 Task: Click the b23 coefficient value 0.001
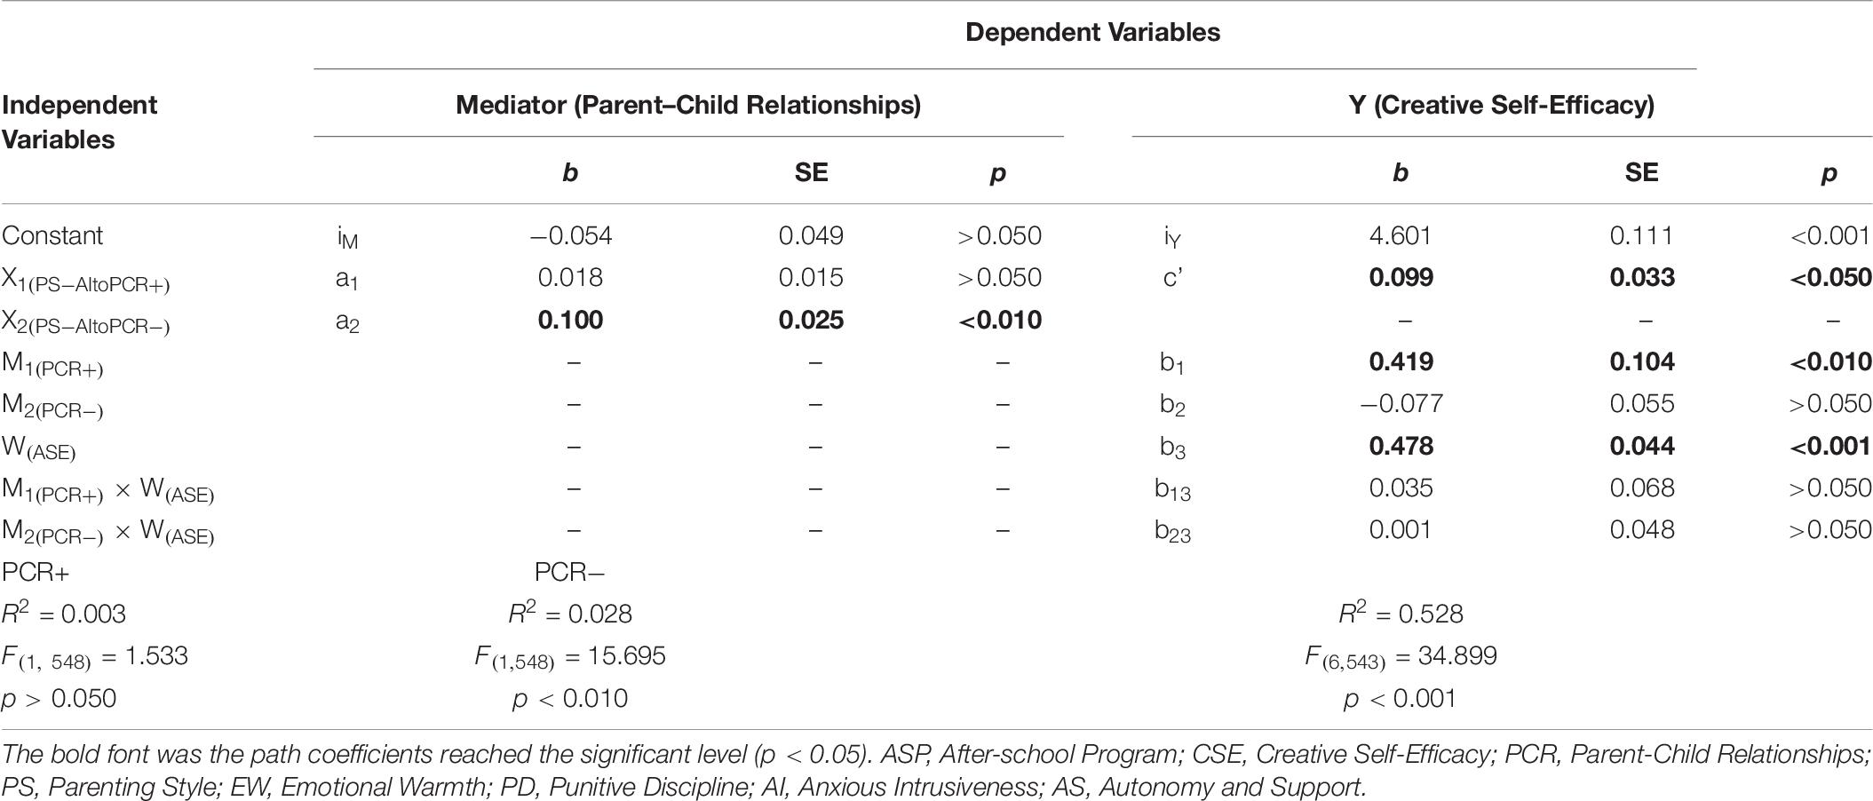[1401, 530]
